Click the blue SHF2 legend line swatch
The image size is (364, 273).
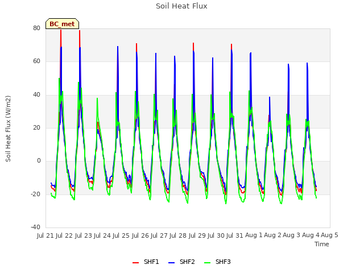point(171,263)
